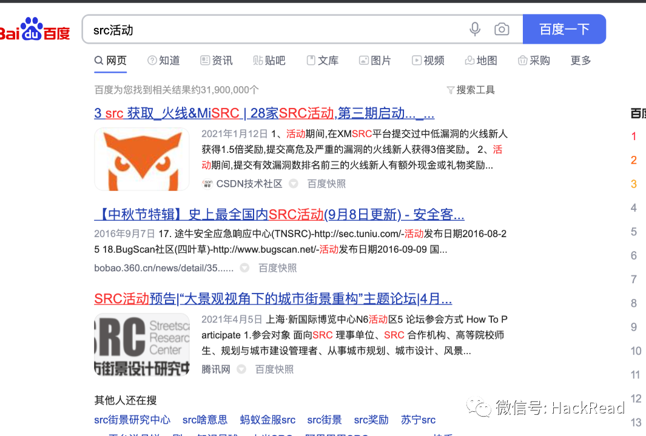Screen dimensions: 646x436
Task: Search related term src啥意思
Action: pyautogui.click(x=205, y=420)
